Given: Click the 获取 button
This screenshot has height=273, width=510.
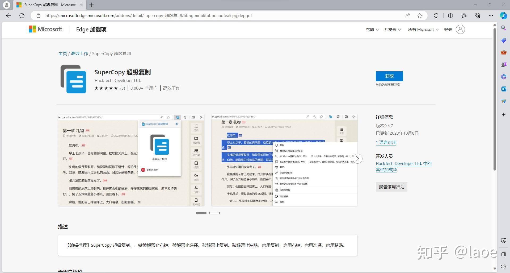Looking at the screenshot, I should [x=389, y=76].
